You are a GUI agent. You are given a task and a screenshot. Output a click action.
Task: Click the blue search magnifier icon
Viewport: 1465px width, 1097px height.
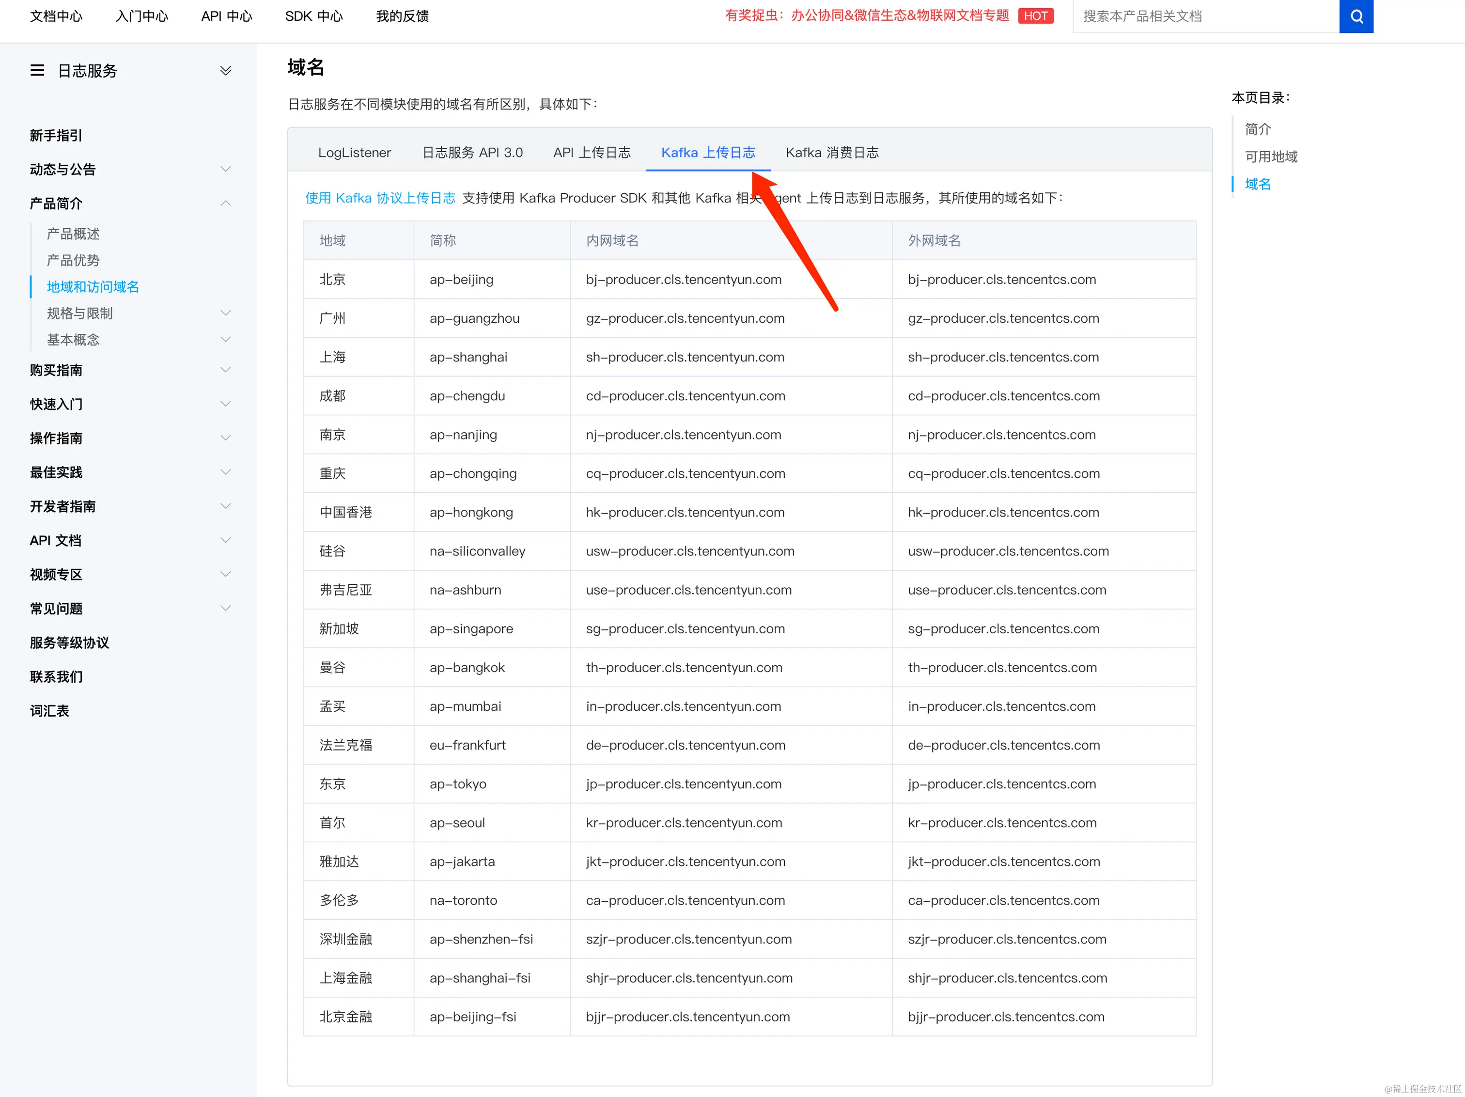(x=1356, y=16)
